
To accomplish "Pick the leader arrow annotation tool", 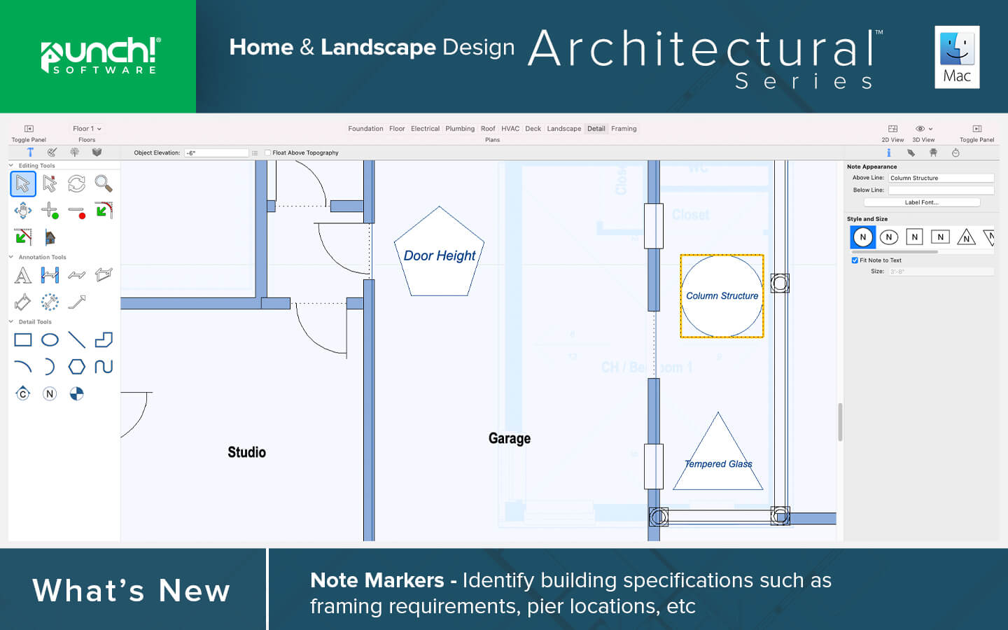I will 77,302.
